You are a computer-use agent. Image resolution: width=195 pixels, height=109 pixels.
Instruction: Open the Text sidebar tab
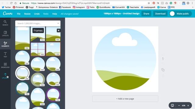tap(5, 55)
